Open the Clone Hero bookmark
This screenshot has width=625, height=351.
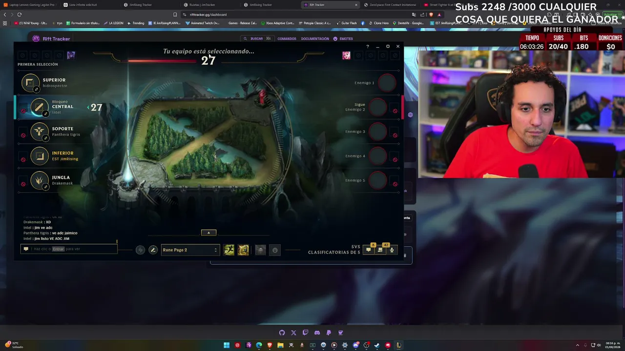(378, 23)
